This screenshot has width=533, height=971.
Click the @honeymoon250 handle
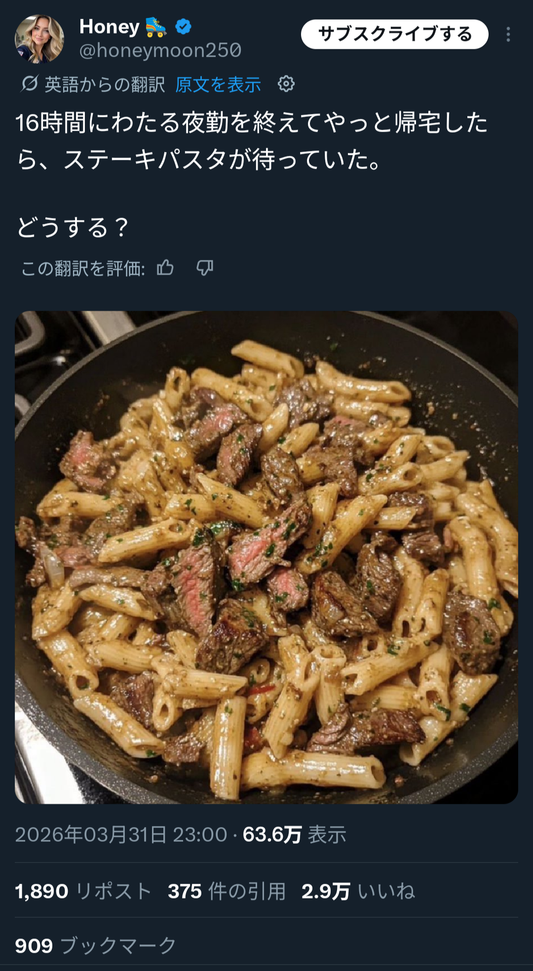(160, 51)
